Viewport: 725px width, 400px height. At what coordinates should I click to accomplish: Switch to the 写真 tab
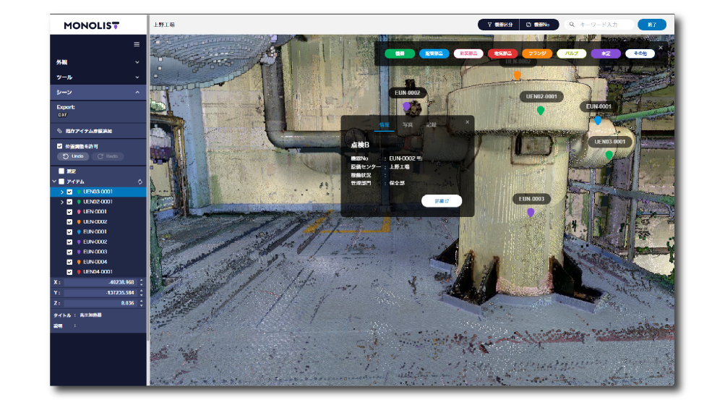408,125
